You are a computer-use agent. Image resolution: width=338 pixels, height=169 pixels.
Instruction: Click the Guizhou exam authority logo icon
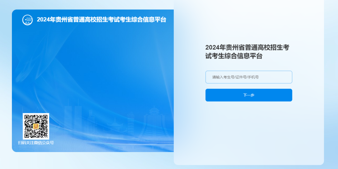coord(28,20)
